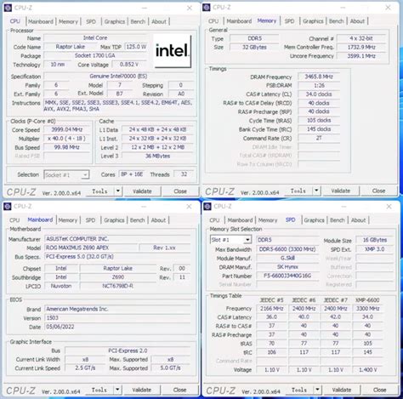403x399 pixels.
Task: Switch to the Mainboard tab in the CPU window
Action: pos(41,21)
